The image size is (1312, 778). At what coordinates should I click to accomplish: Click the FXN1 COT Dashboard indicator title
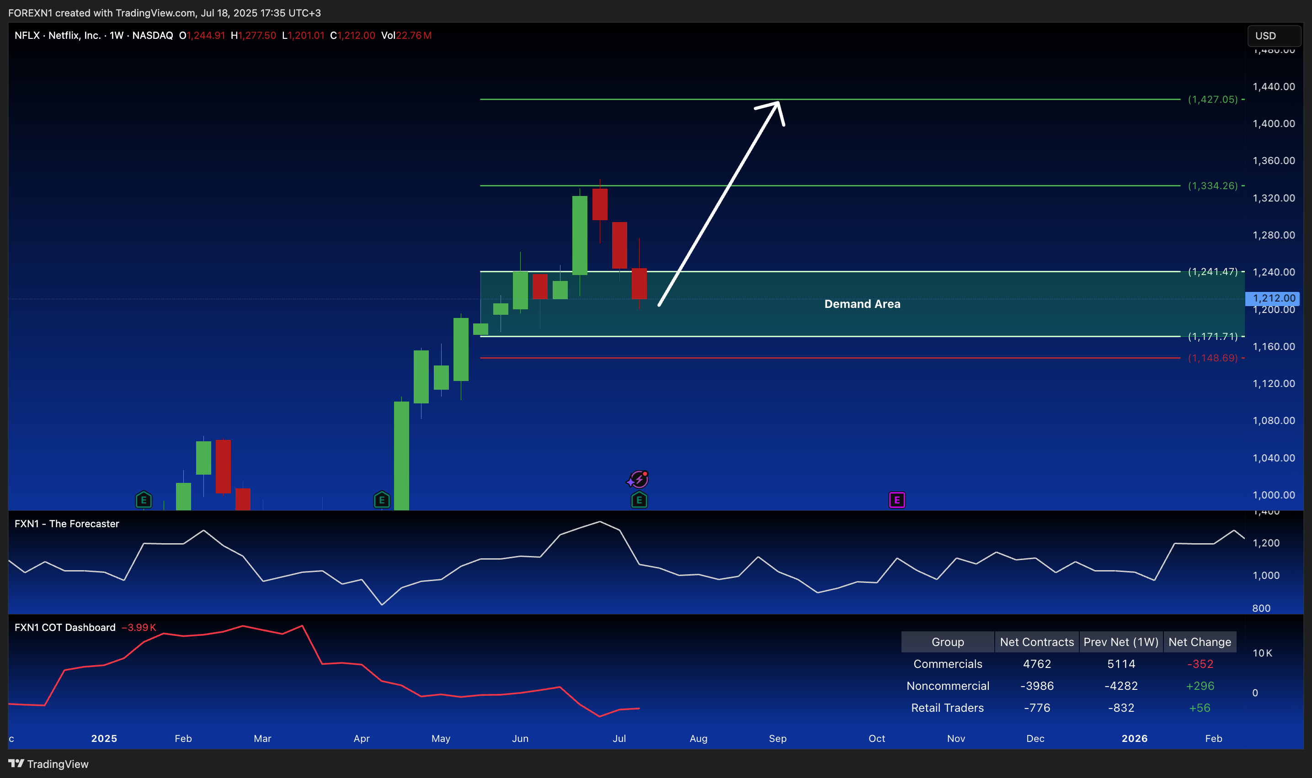65,628
